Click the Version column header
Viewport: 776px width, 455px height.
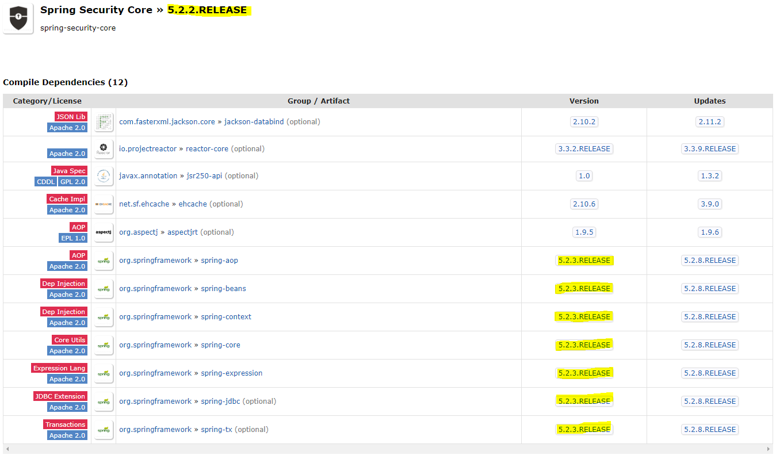coord(584,101)
